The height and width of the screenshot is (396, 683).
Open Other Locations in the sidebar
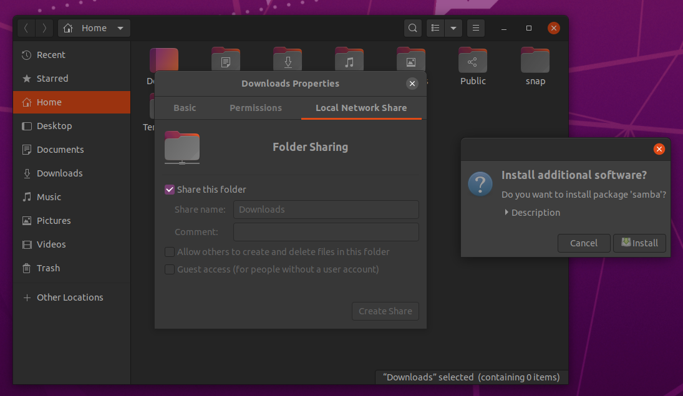pyautogui.click(x=70, y=297)
